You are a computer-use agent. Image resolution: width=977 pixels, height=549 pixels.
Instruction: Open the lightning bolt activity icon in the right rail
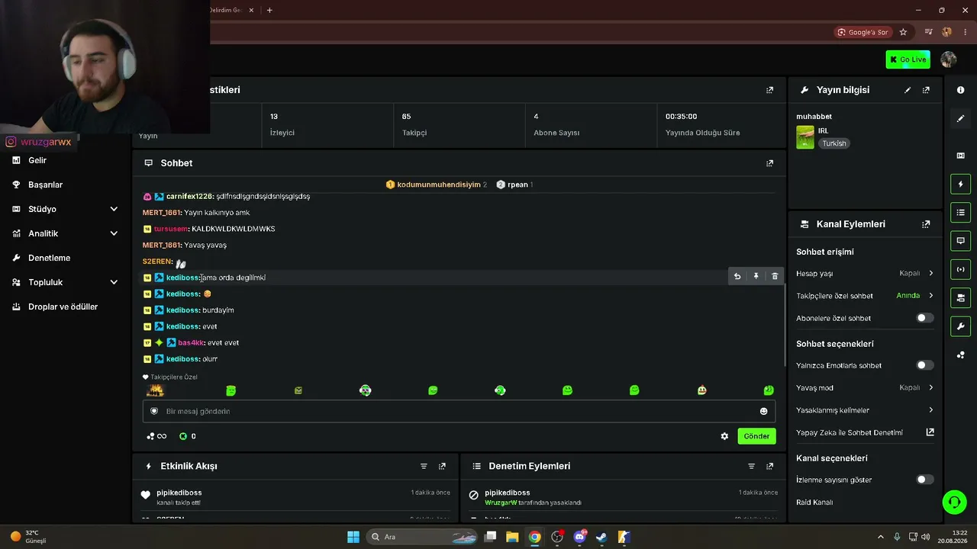click(960, 184)
